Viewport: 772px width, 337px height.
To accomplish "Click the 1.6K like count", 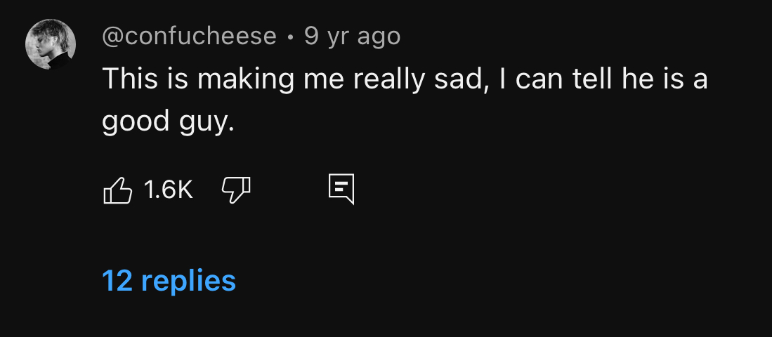I will [x=168, y=189].
